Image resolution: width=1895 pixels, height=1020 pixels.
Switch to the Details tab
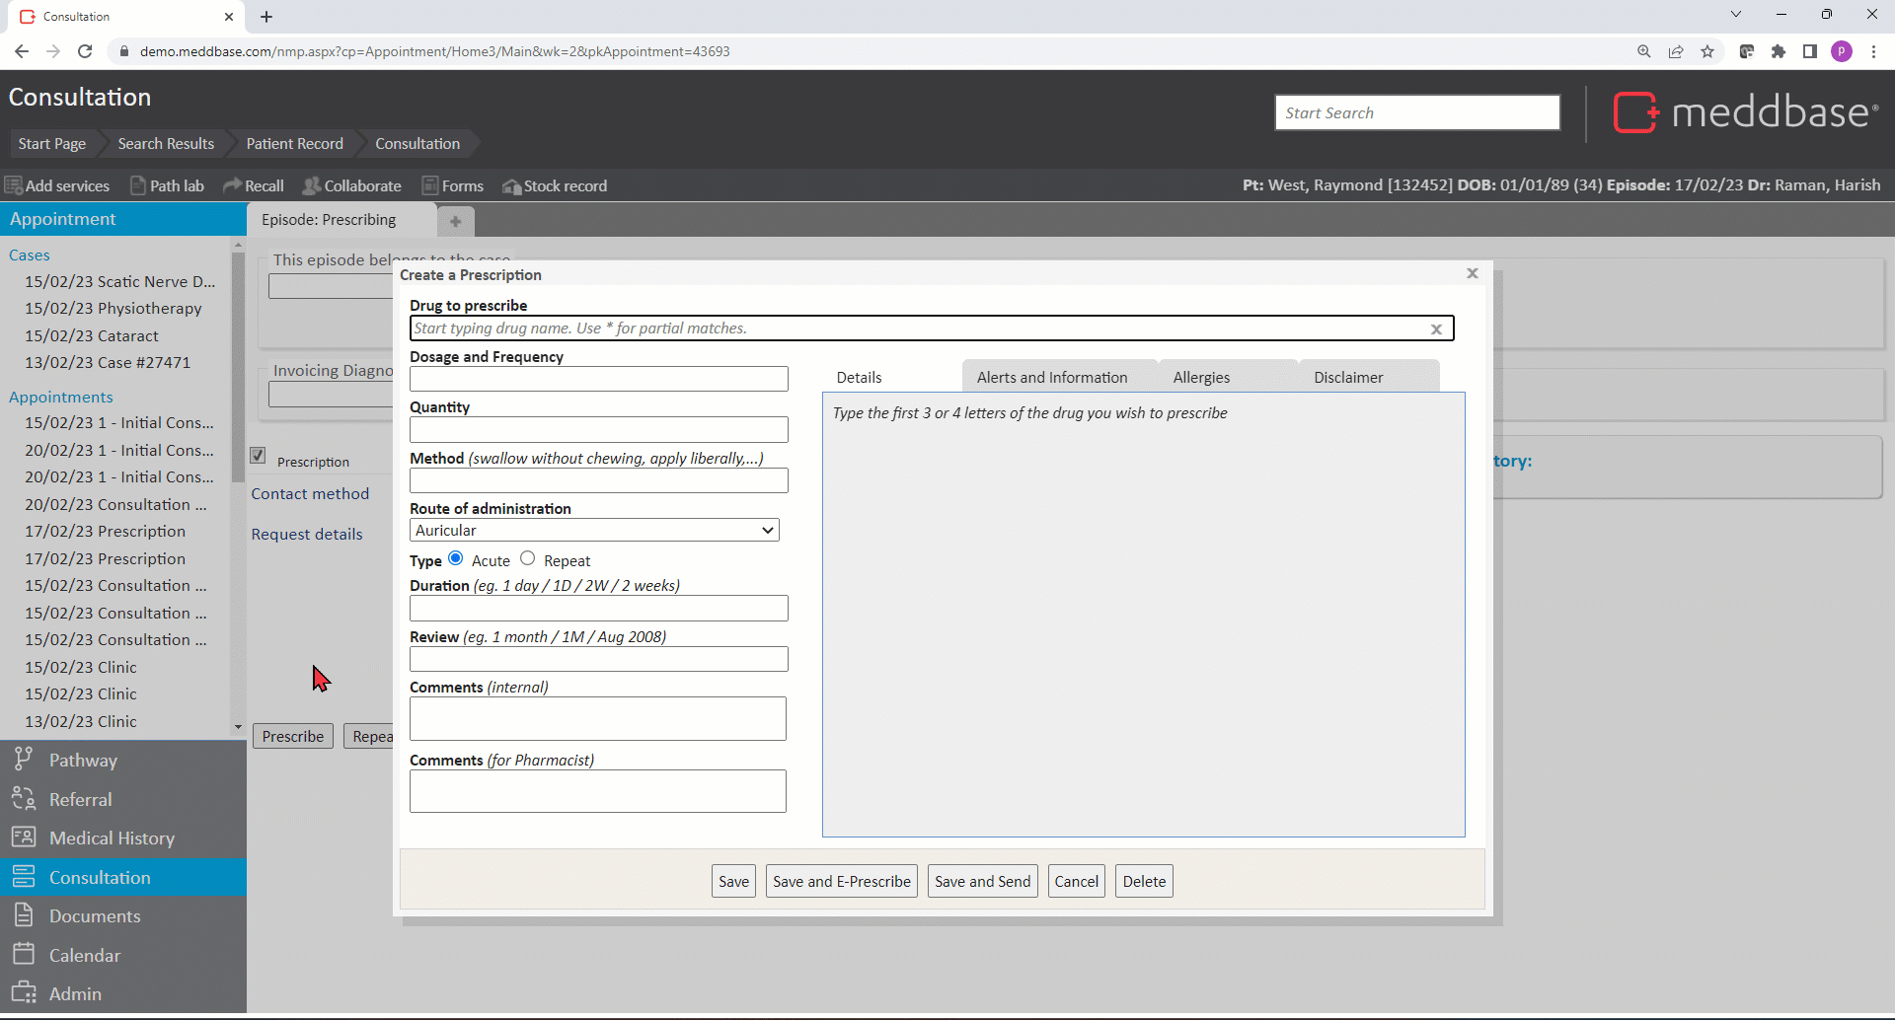pyautogui.click(x=859, y=377)
